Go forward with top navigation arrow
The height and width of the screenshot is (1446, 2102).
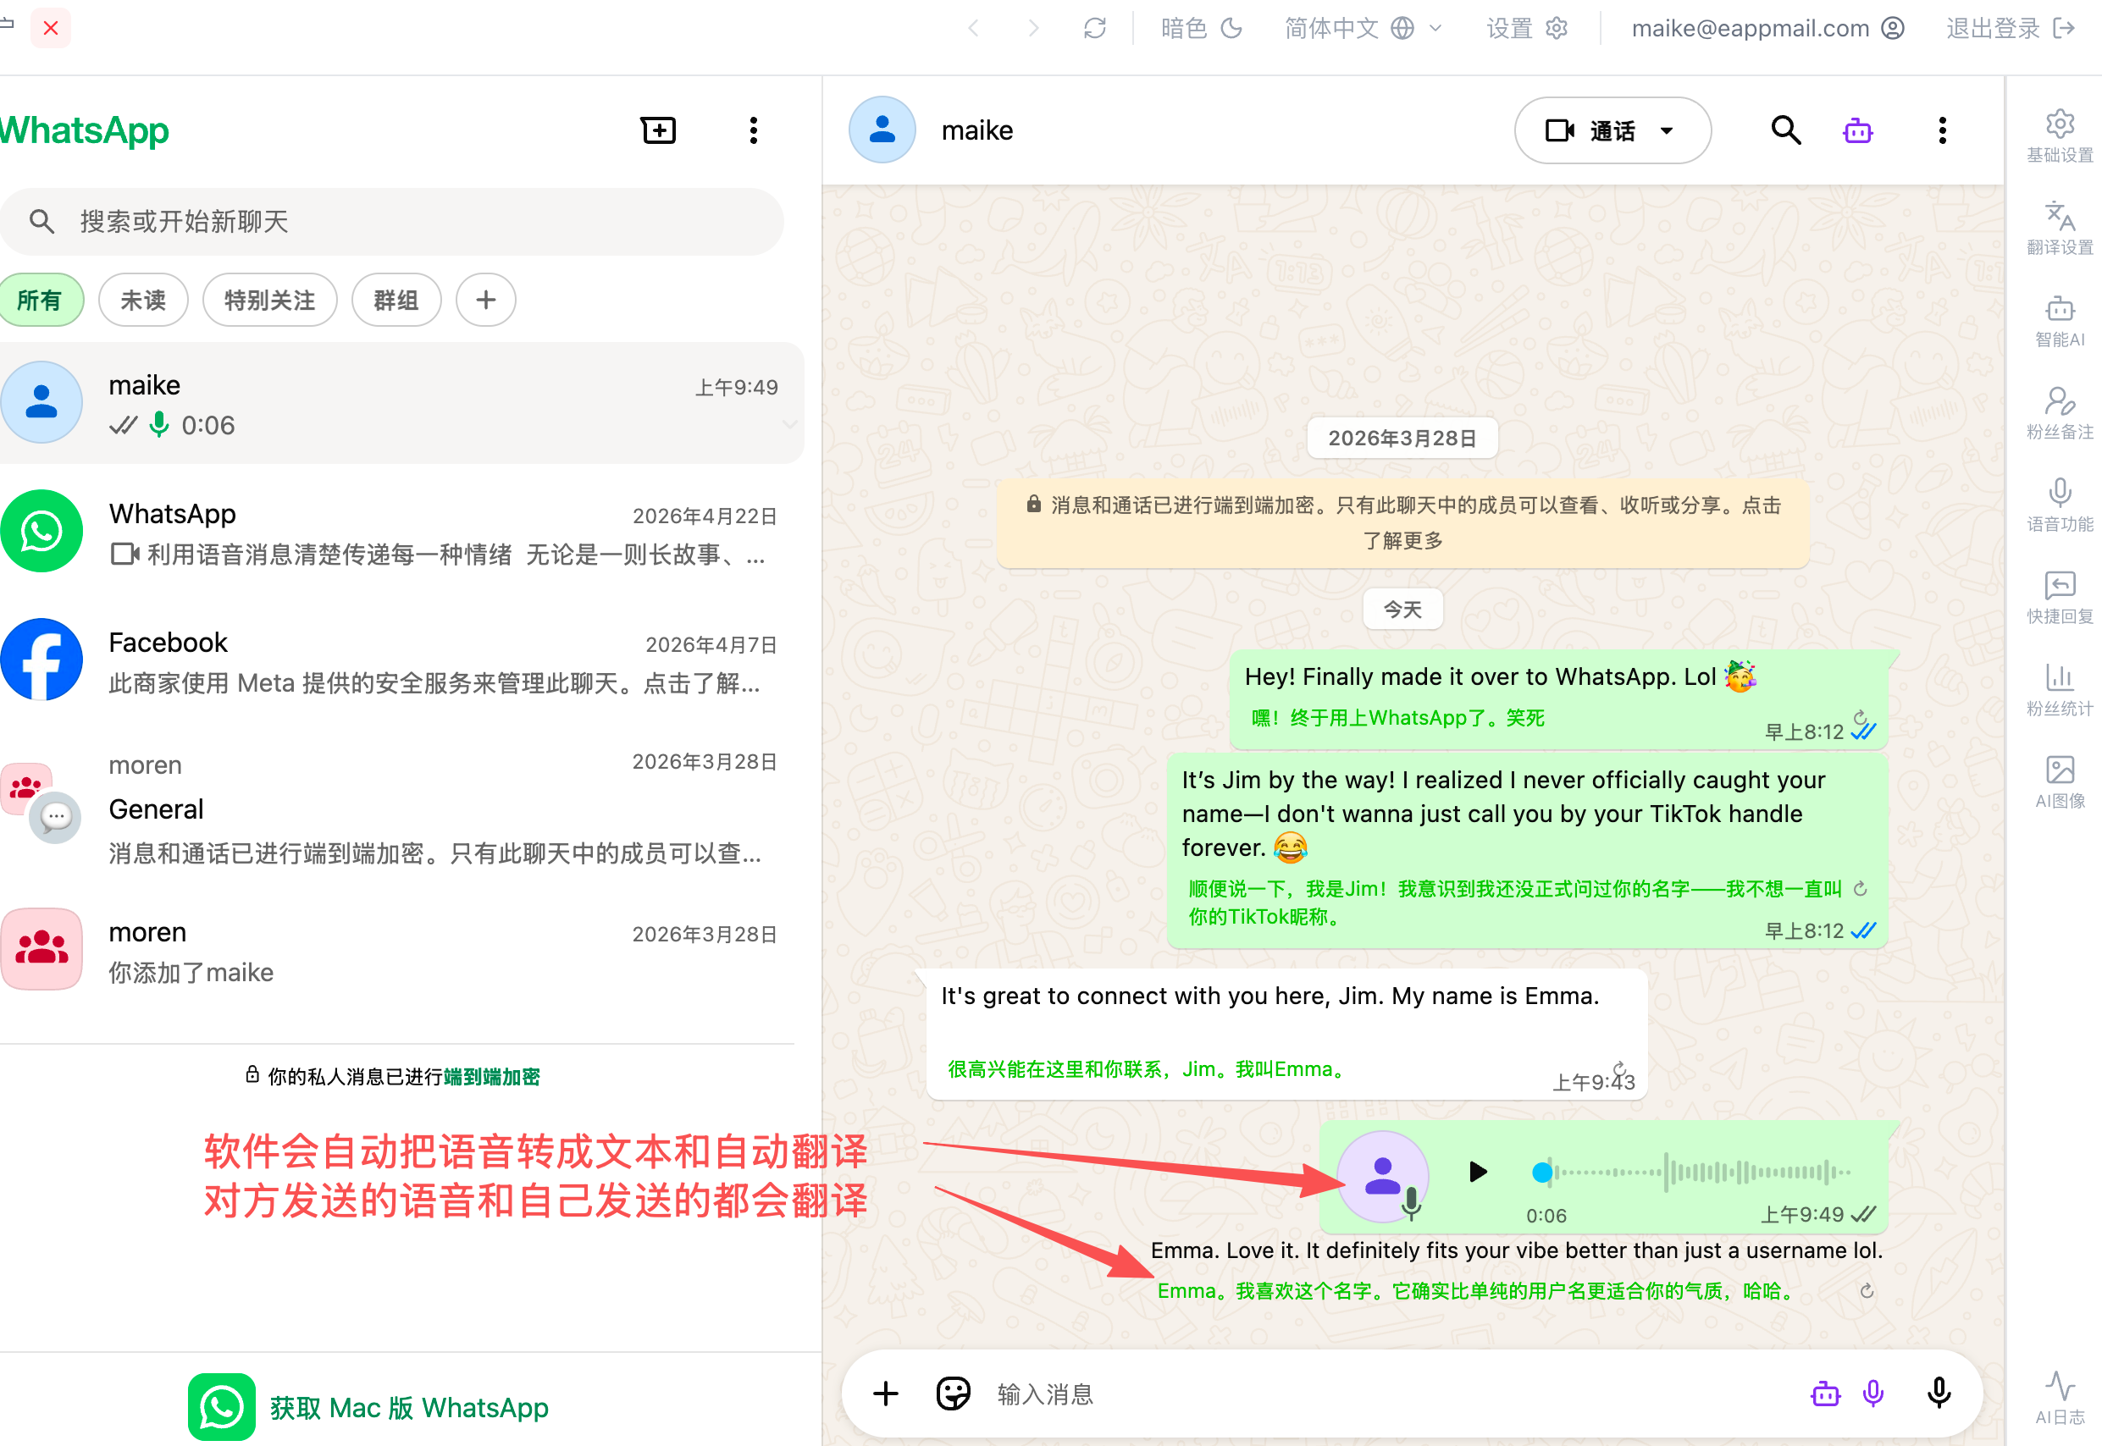[1033, 28]
